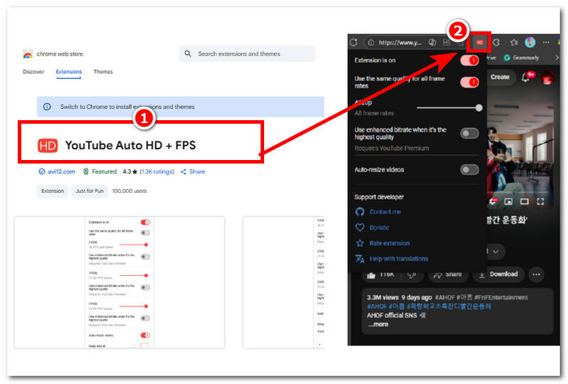The width and height of the screenshot is (568, 384).
Task: Click the YouTube Create button
Action: point(500,78)
